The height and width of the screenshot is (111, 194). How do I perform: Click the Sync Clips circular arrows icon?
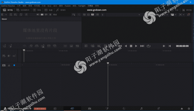(x=21, y=15)
